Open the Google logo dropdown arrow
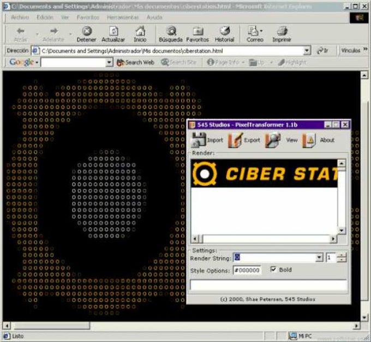 [37, 63]
